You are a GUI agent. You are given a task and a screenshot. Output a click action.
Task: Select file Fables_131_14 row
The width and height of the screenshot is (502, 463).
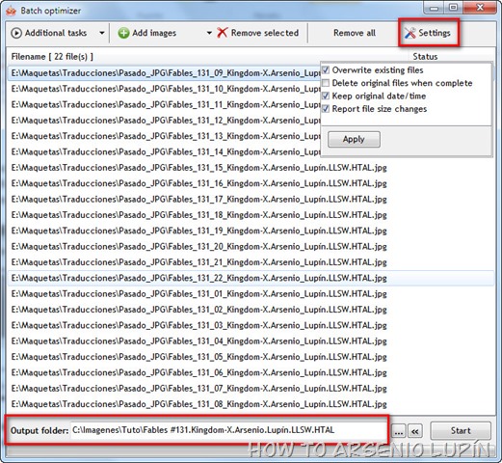click(164, 151)
